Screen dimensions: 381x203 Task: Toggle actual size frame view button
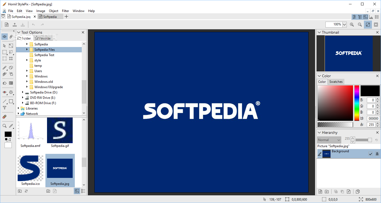tap(376, 25)
